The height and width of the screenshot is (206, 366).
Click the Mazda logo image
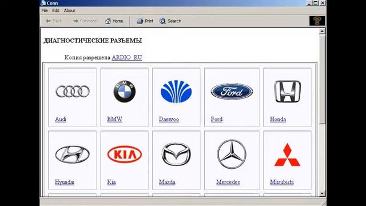coord(176,154)
